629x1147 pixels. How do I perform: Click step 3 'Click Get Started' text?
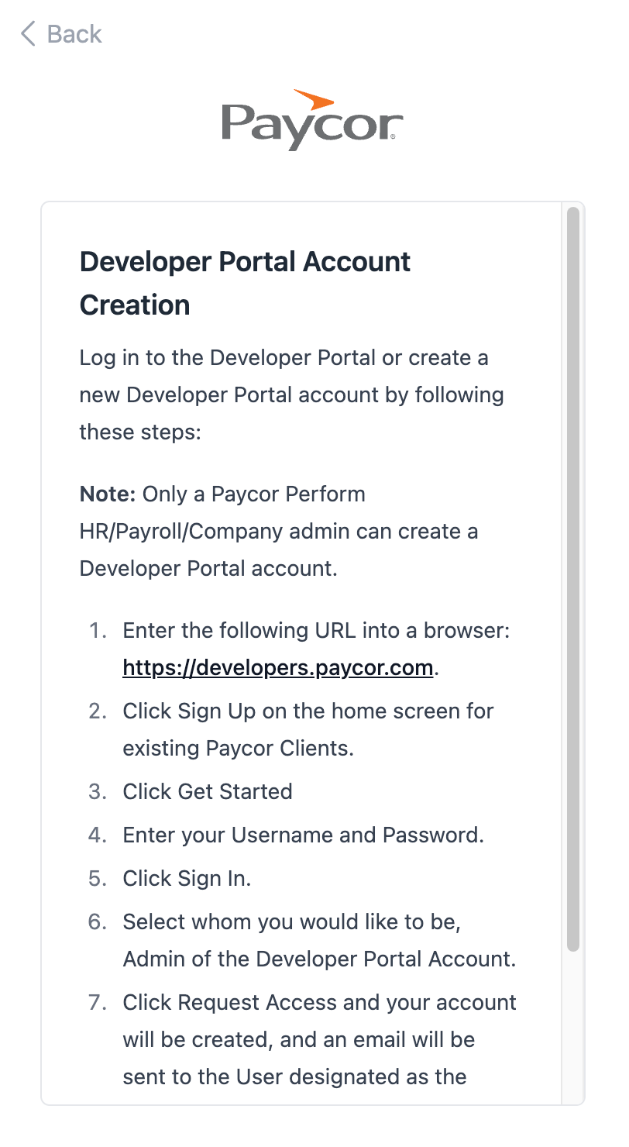(x=208, y=792)
